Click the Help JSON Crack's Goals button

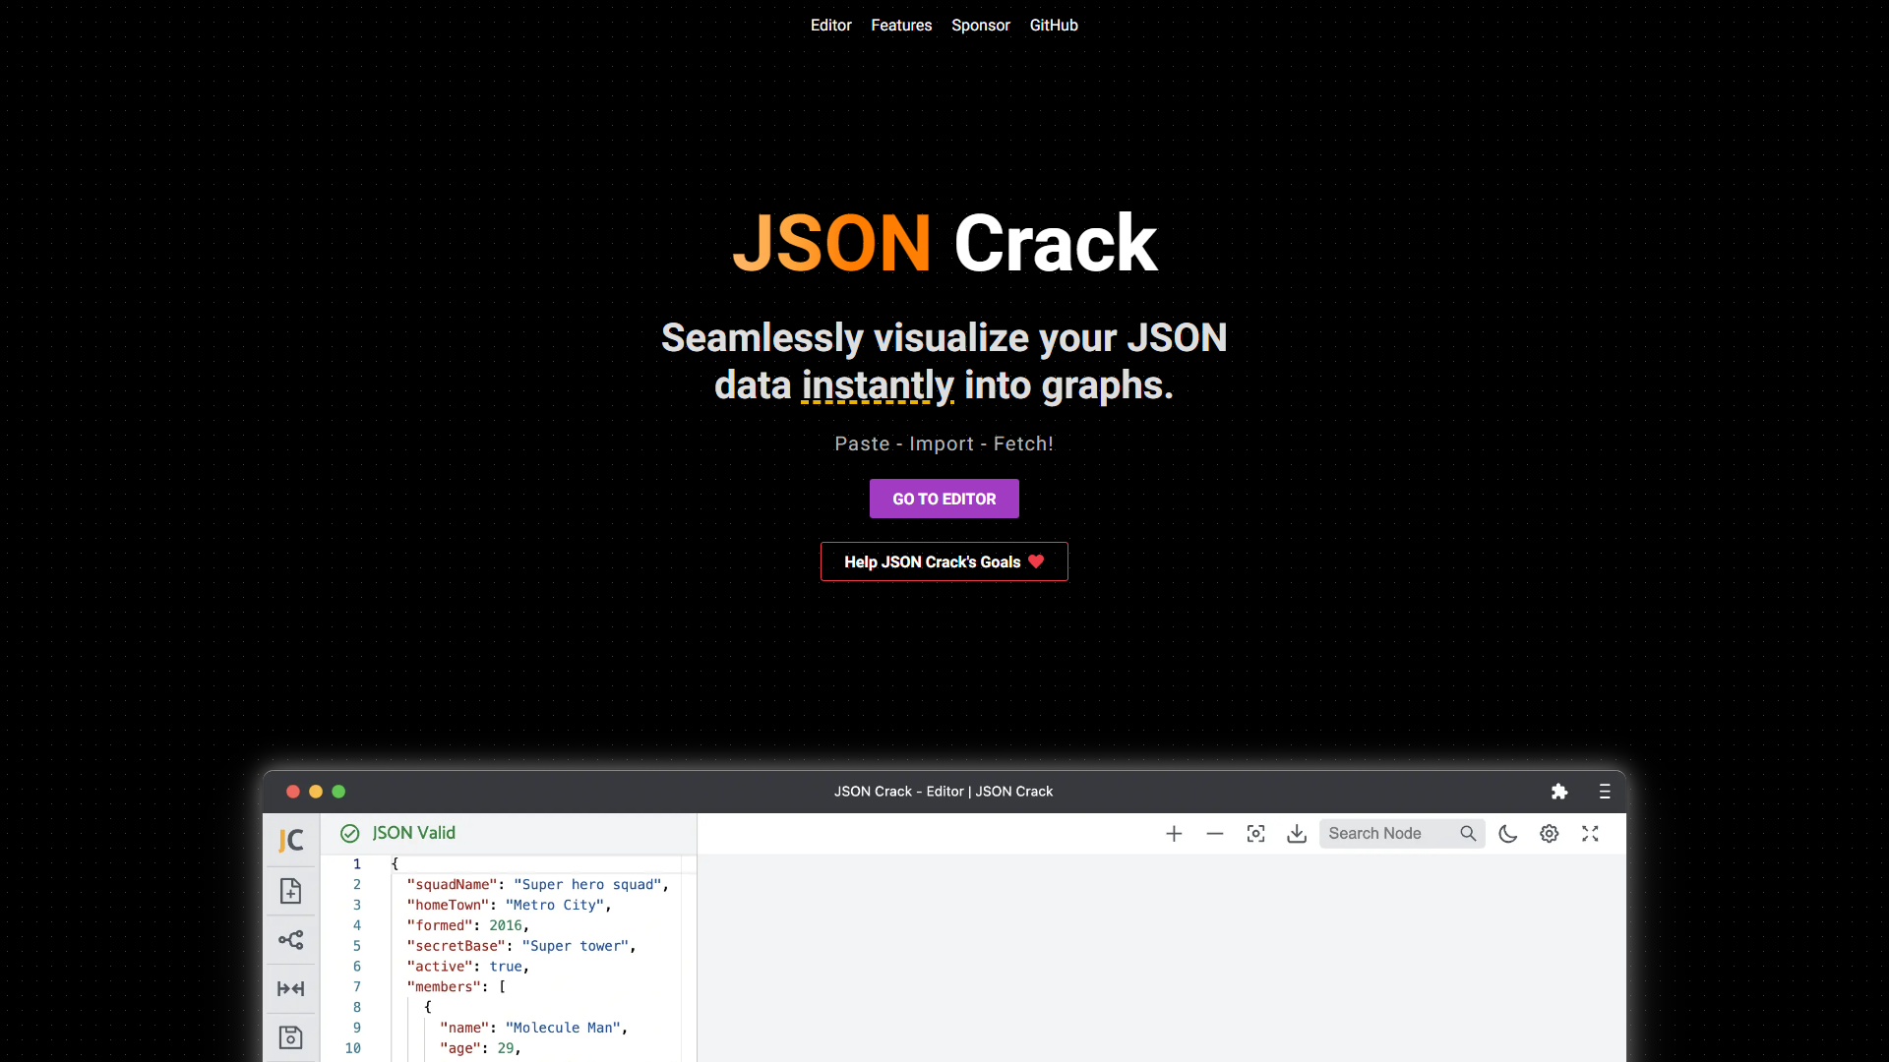click(x=944, y=561)
